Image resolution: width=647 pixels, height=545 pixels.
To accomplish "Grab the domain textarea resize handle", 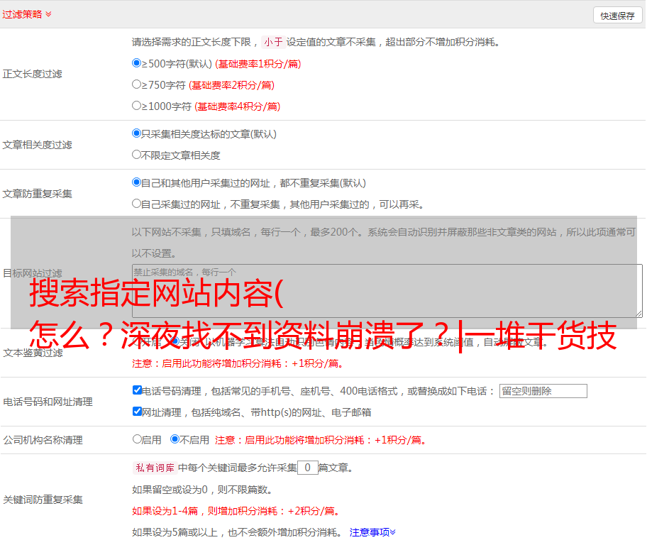I will click(x=638, y=313).
